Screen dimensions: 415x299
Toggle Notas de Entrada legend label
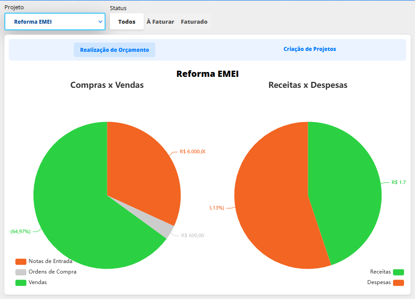point(50,261)
